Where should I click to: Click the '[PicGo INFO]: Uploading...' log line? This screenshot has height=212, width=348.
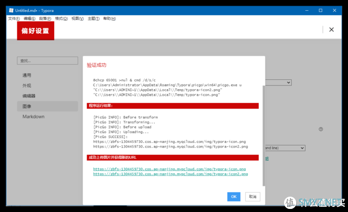click(x=121, y=132)
